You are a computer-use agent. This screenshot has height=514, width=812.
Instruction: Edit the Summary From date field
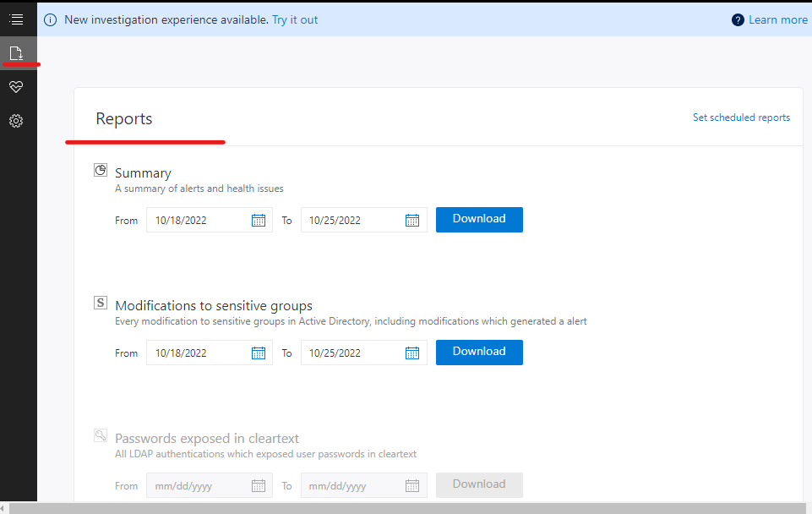[210, 220]
